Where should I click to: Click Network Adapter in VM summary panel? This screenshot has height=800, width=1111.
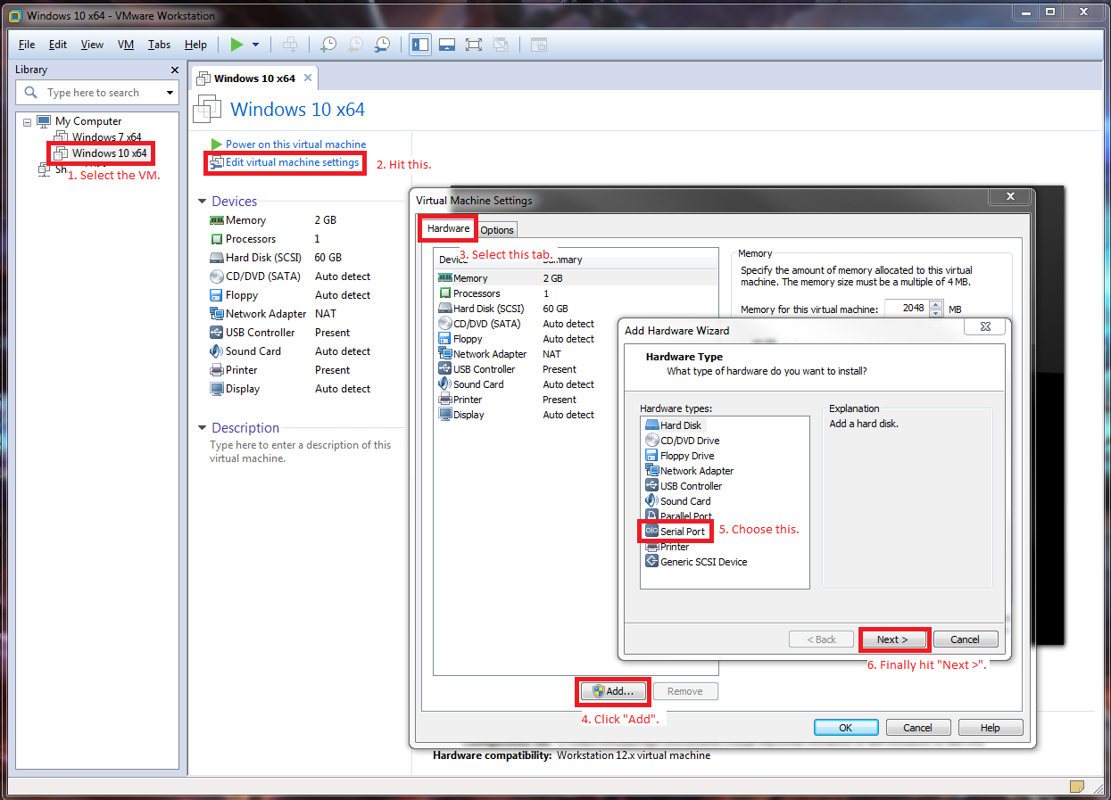coord(266,314)
